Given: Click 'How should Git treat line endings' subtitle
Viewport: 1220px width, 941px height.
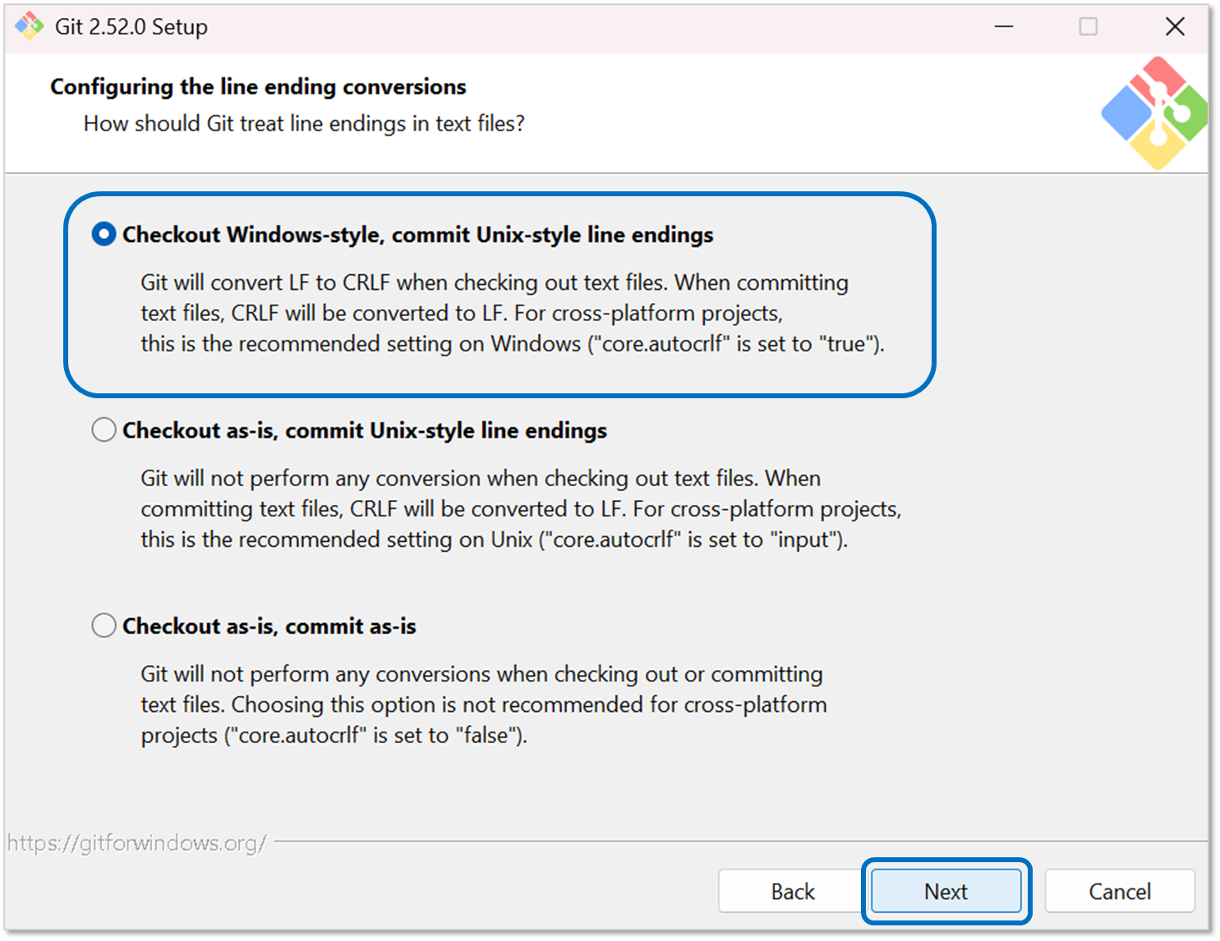Looking at the screenshot, I should [304, 124].
